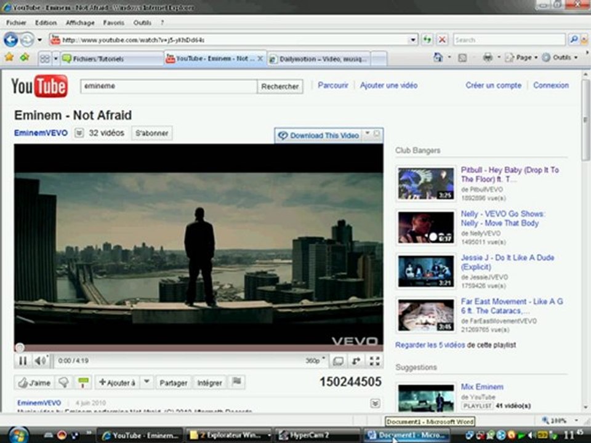
Task: Open Download This Video options arrow
Action: click(x=367, y=134)
